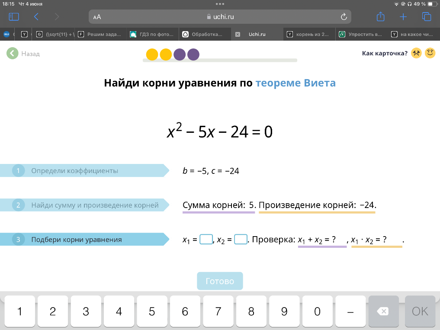Tap the minus key on keypad
The image size is (440, 330).
point(350,311)
